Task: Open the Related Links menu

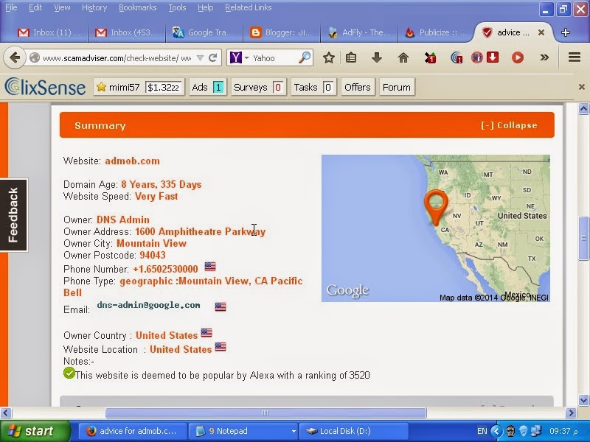Action: coord(249,7)
